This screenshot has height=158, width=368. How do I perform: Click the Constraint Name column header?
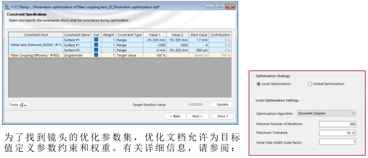pos(77,35)
